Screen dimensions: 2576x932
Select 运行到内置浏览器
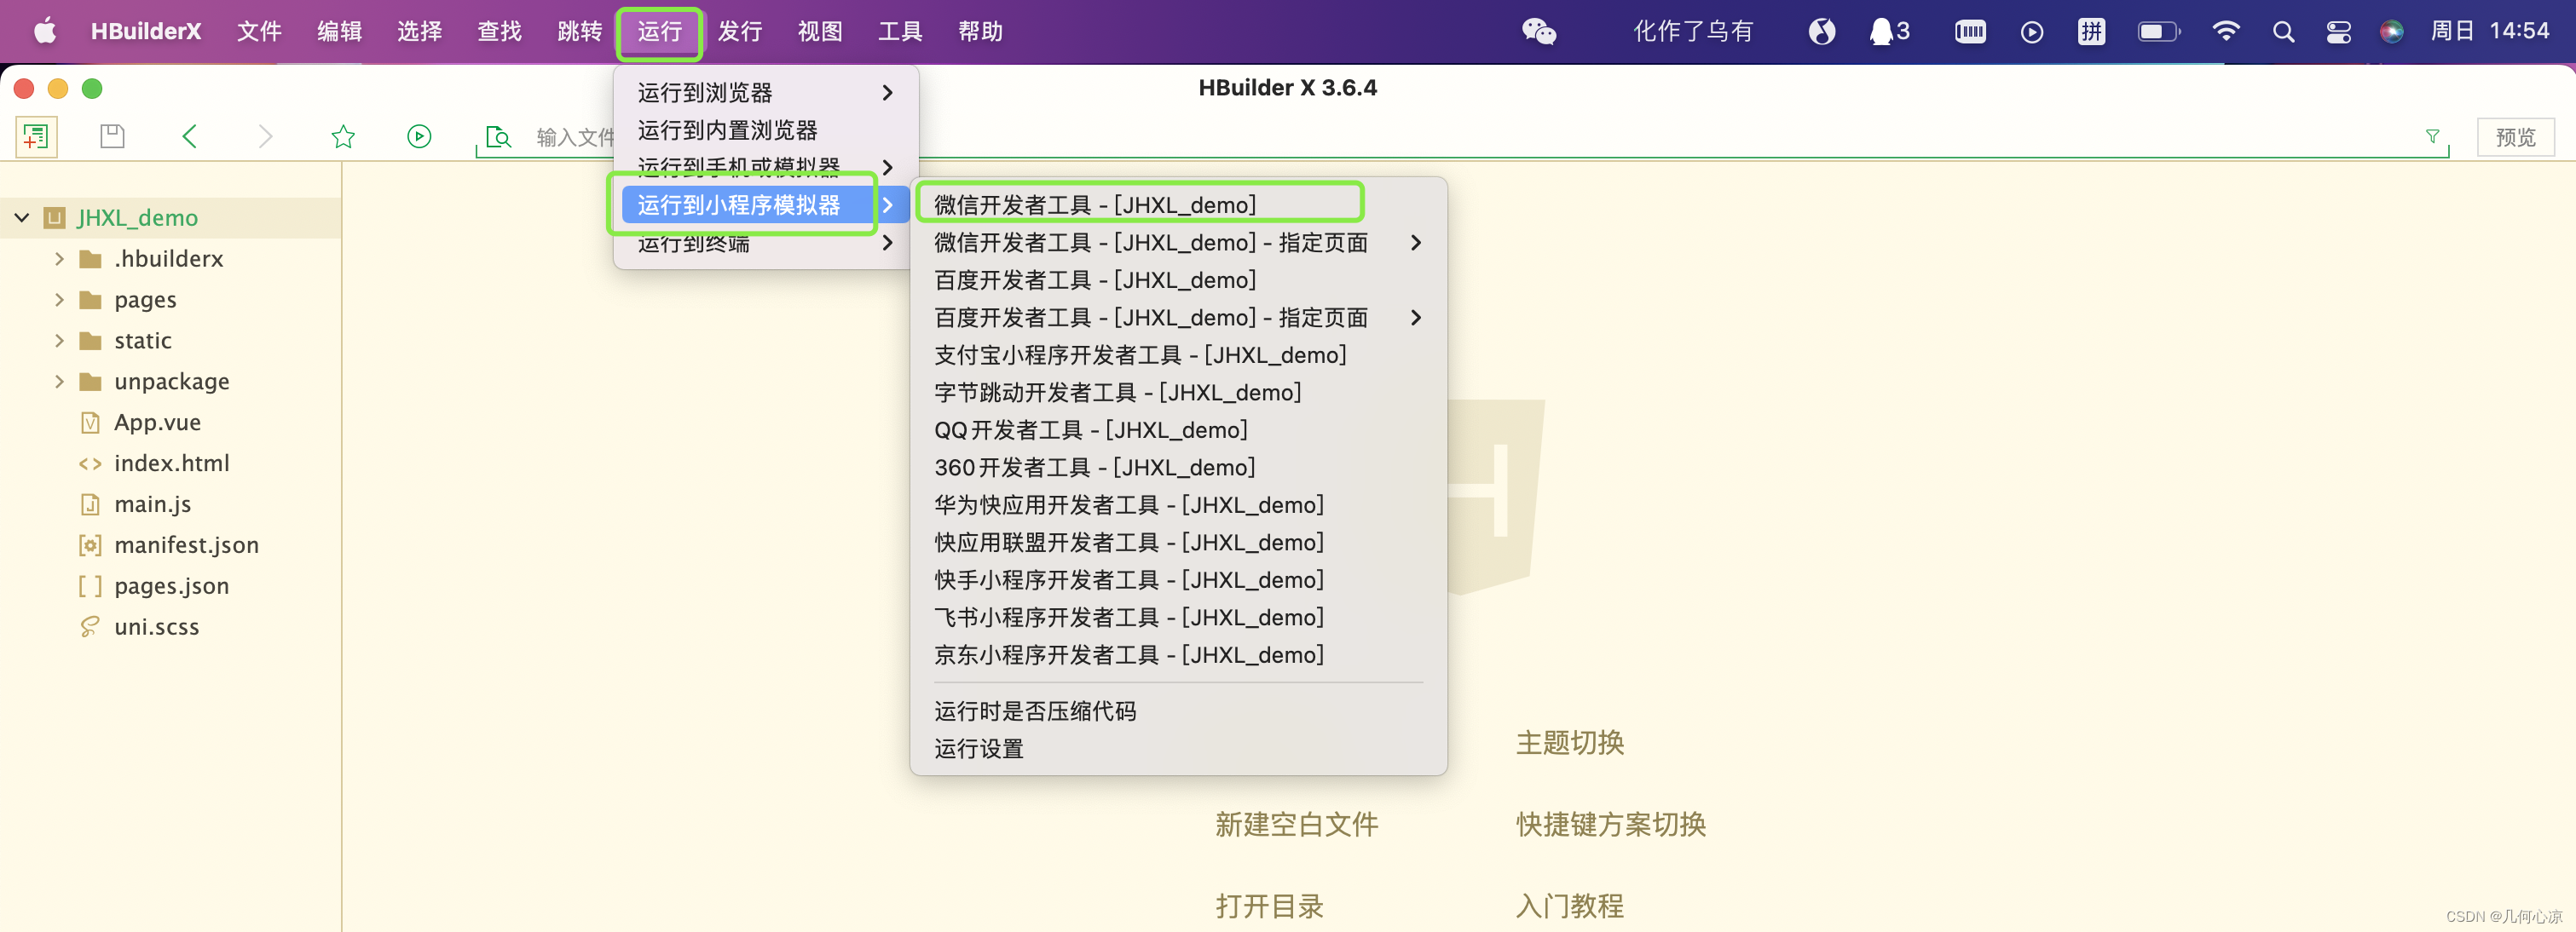765,129
